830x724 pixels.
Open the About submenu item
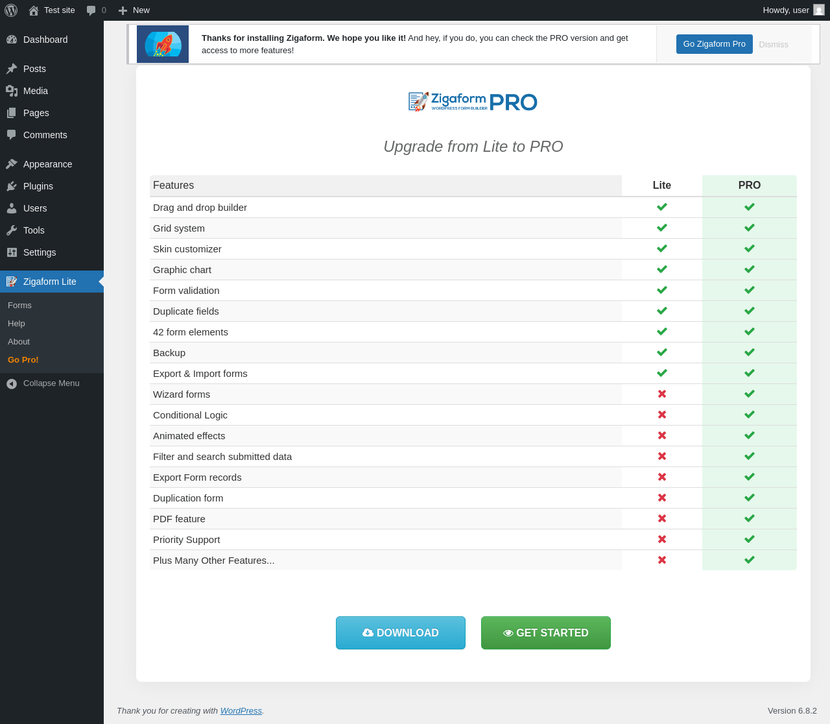click(19, 342)
